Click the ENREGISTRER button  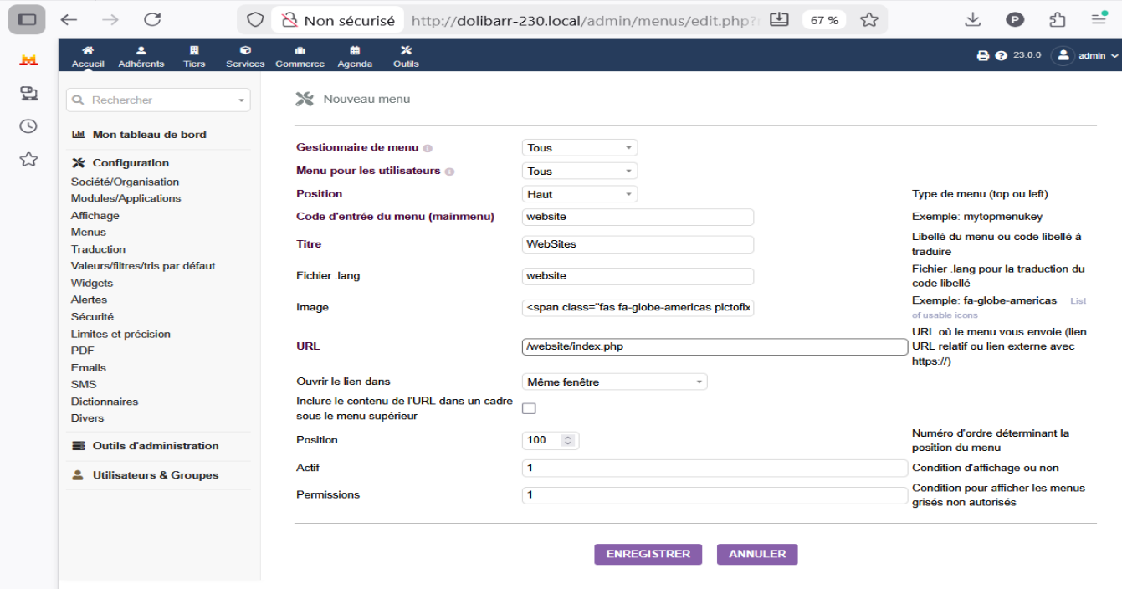click(x=648, y=554)
